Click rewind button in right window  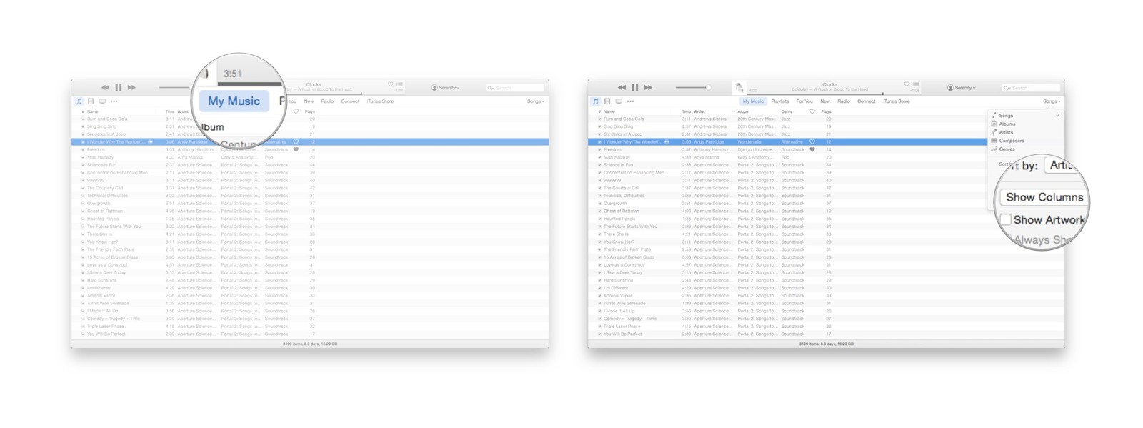coord(622,87)
